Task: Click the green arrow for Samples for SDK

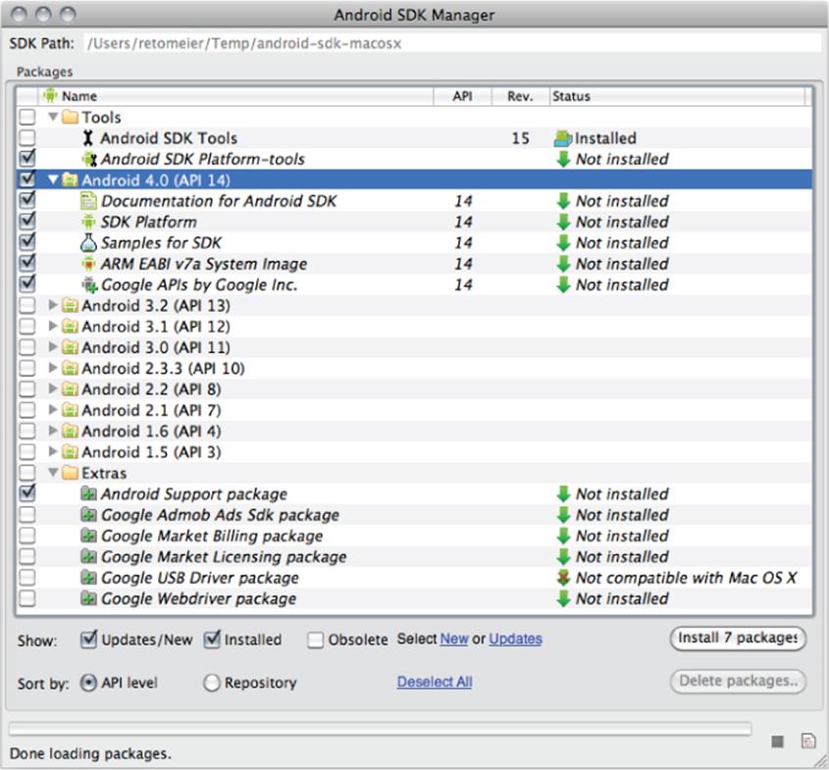Action: pos(563,243)
